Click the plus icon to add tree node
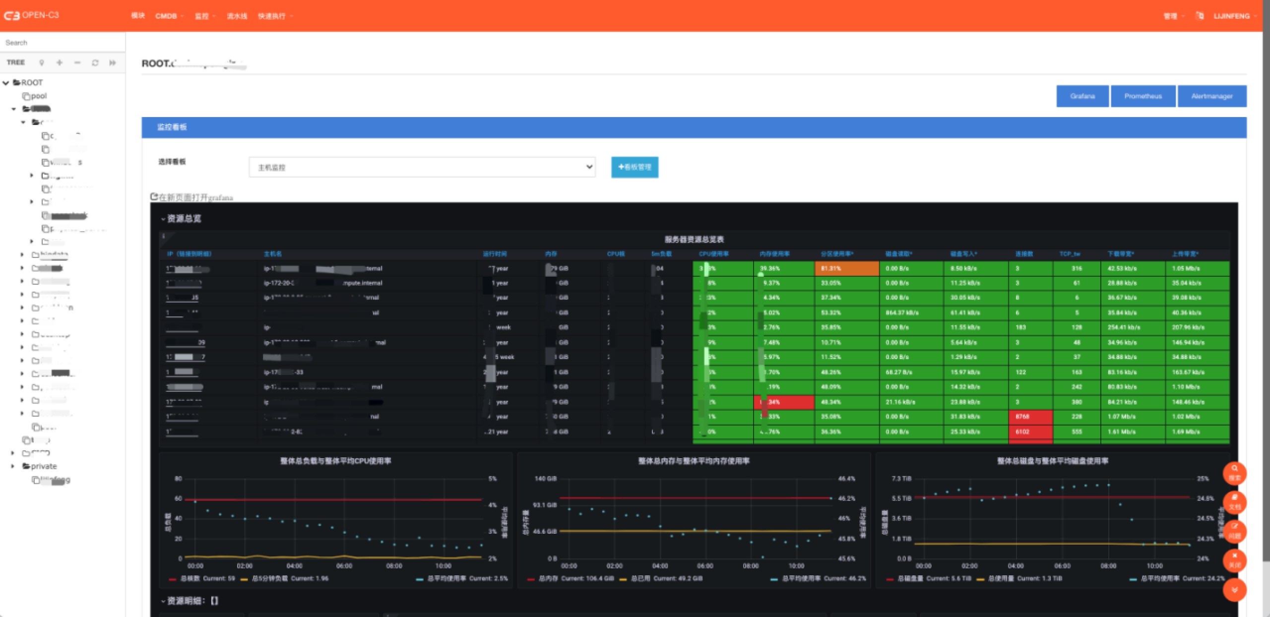Image resolution: width=1270 pixels, height=617 pixels. click(60, 62)
